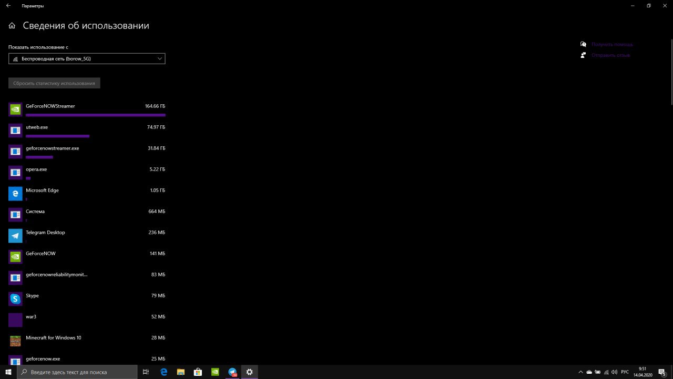673x379 pixels.
Task: Click the РУС language indicator
Action: (625, 372)
